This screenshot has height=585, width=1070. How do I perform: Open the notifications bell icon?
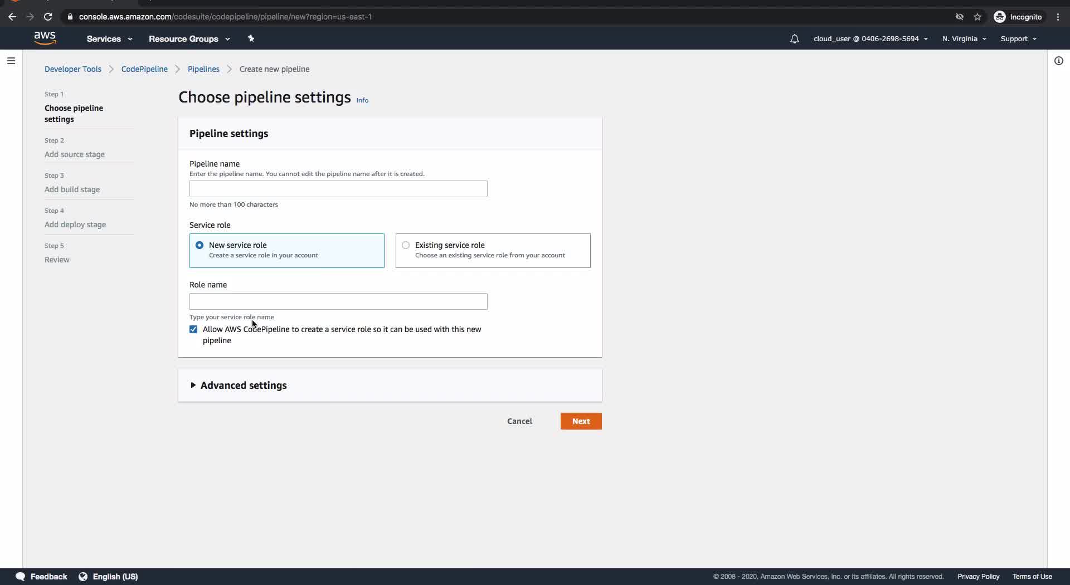point(794,38)
